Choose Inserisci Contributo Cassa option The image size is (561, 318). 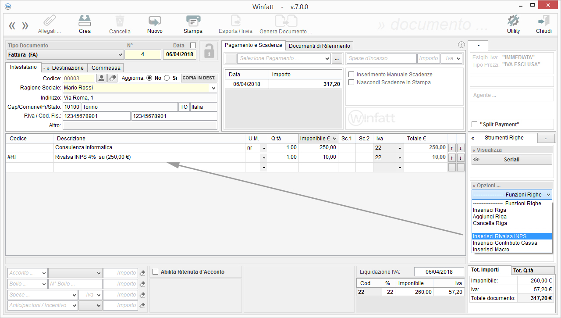click(511, 243)
